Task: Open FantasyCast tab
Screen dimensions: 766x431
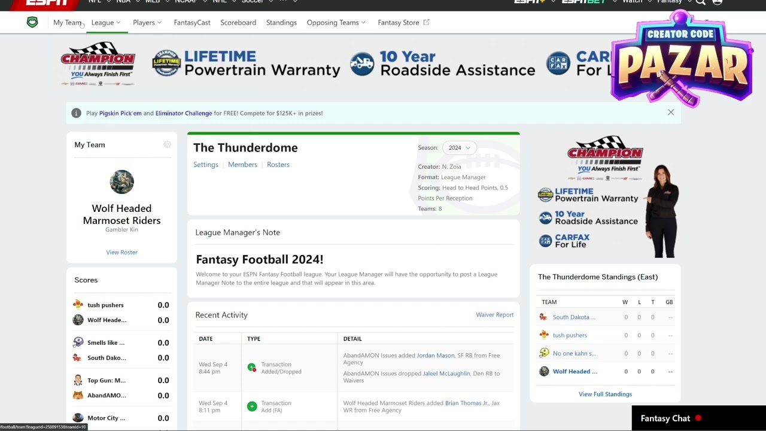Action: coord(192,22)
